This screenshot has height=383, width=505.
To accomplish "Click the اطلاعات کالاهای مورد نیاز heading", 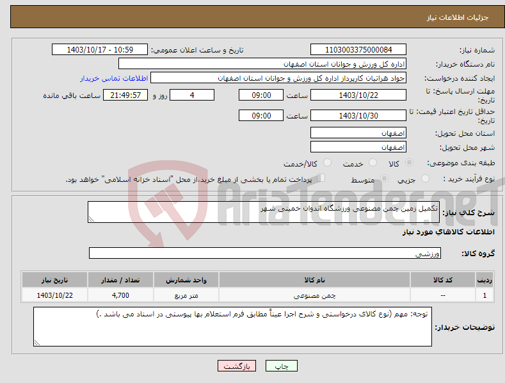I will [448, 232].
